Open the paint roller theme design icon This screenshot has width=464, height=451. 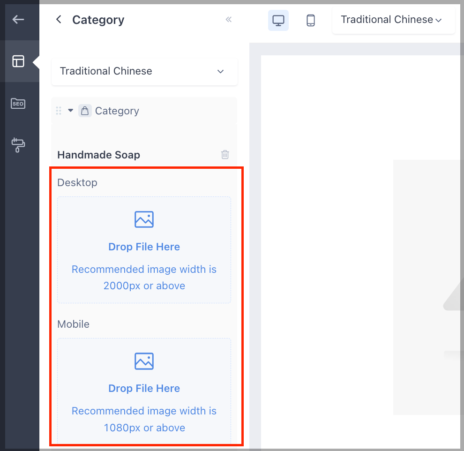(18, 145)
